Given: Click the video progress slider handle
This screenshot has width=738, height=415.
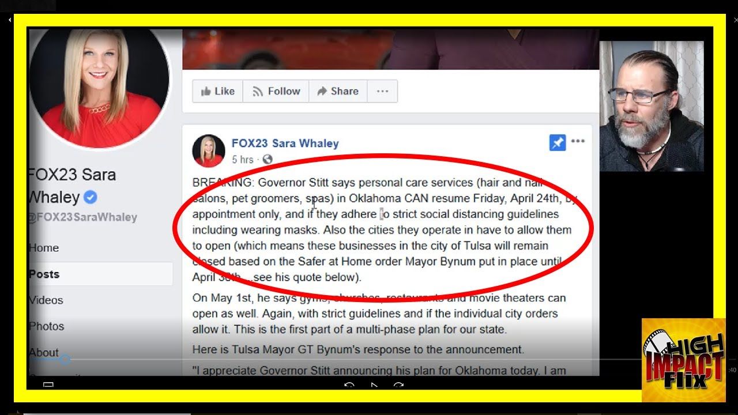Looking at the screenshot, I should (x=65, y=359).
